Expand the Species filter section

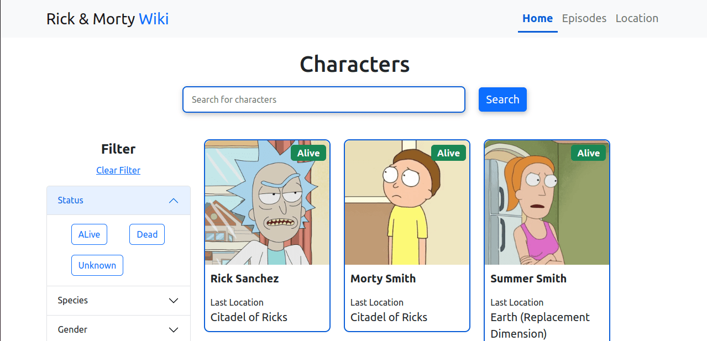pyautogui.click(x=118, y=300)
